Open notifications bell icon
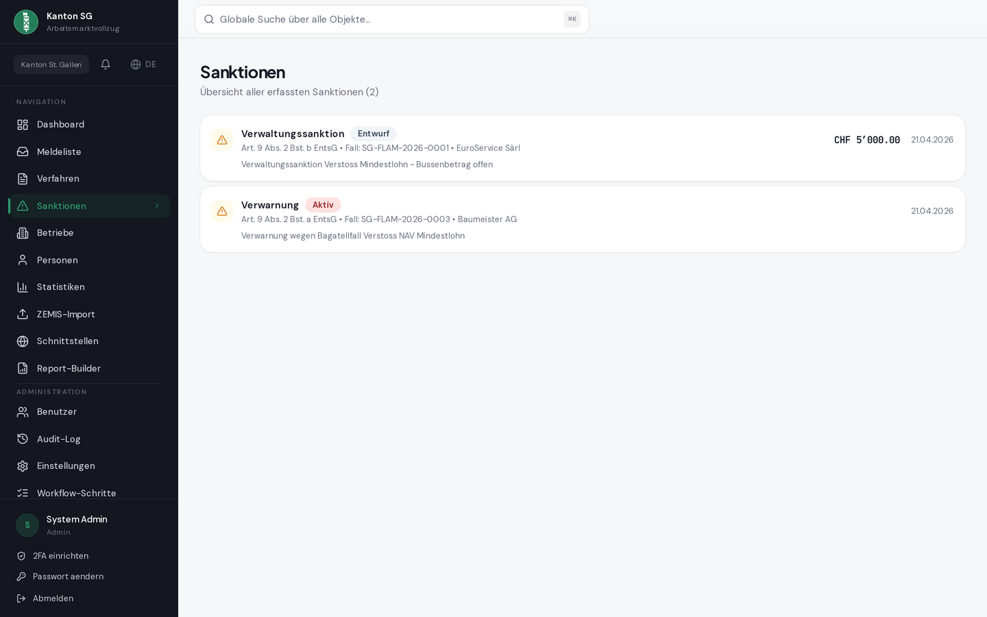Image resolution: width=987 pixels, height=617 pixels. coord(106,64)
